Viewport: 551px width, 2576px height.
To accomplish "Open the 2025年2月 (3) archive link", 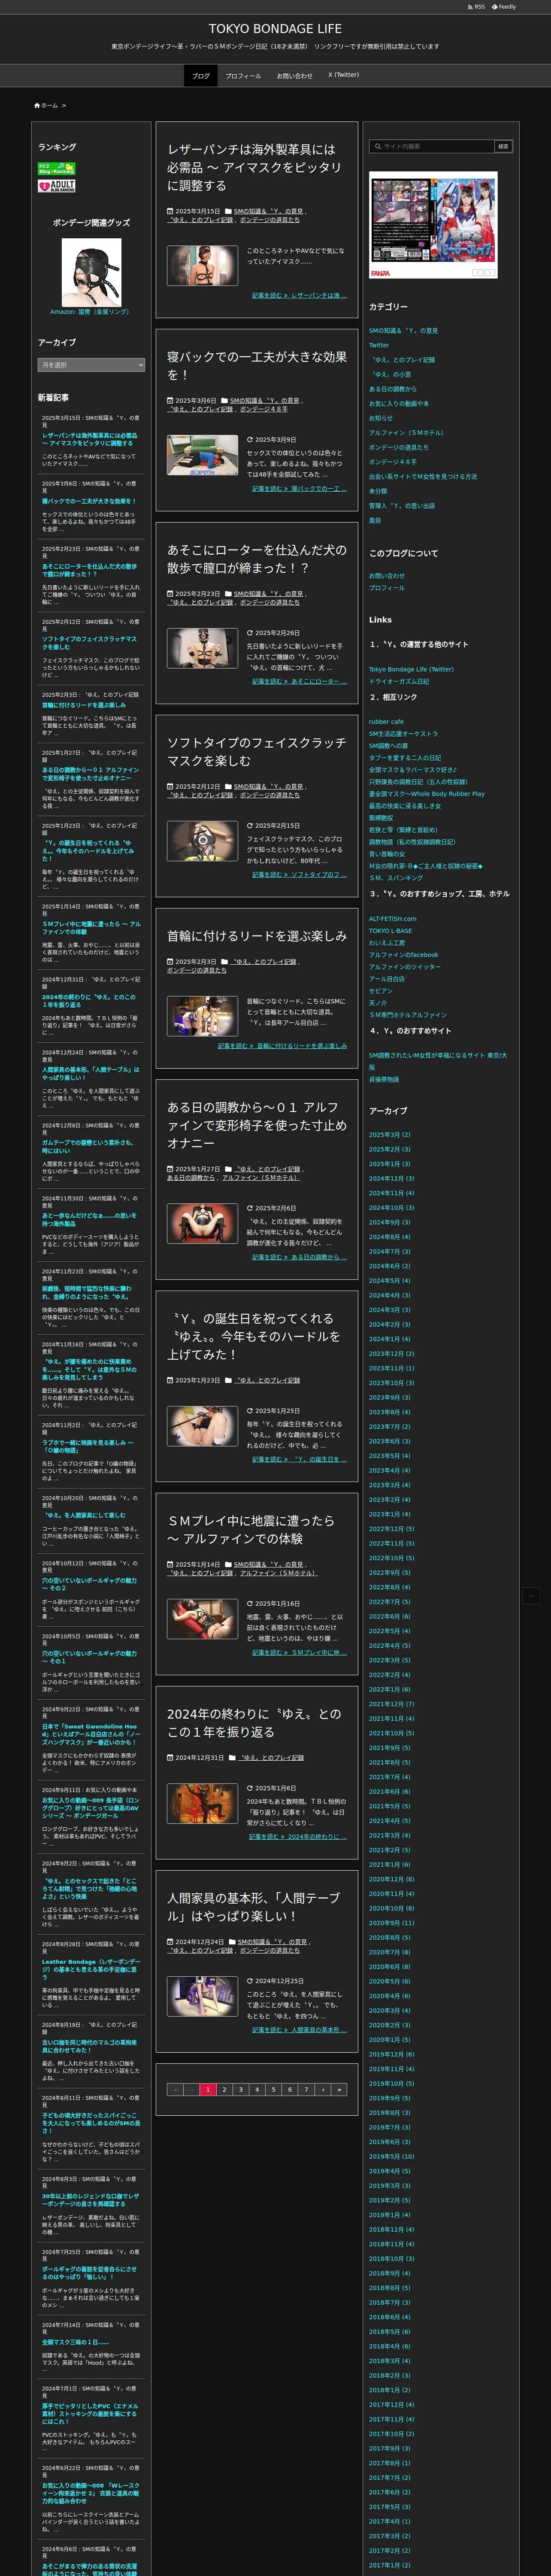I will coord(390,1149).
